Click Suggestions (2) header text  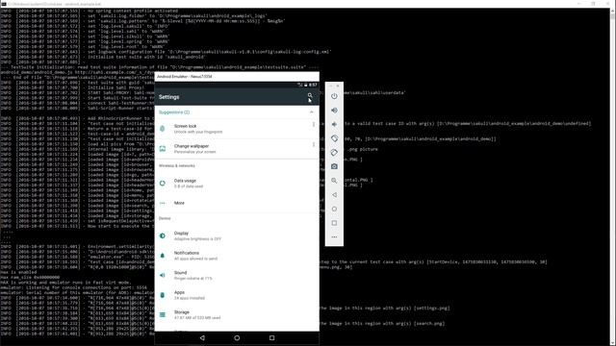[174, 112]
